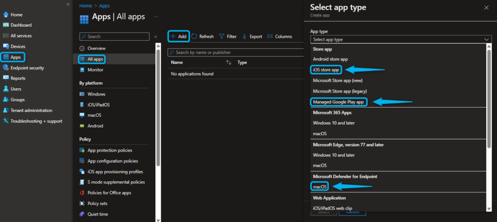This screenshot has width=497, height=222.
Task: Open the Columns chooser
Action: click(x=280, y=36)
